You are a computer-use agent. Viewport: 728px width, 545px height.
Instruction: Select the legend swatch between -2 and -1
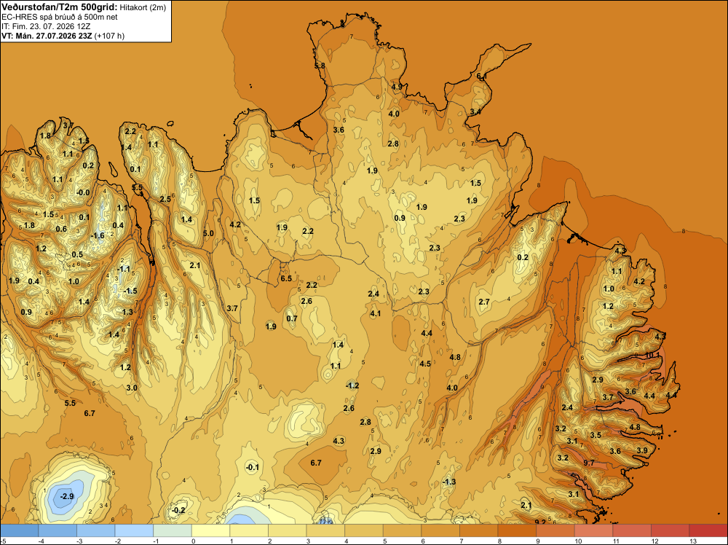134,530
